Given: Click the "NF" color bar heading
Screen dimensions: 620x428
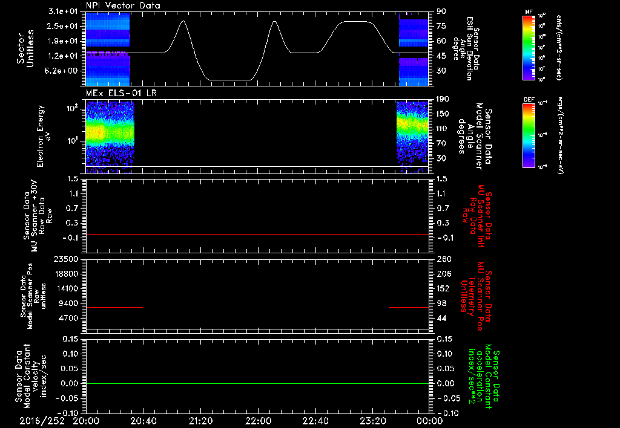Looking at the screenshot, I should click(529, 12).
